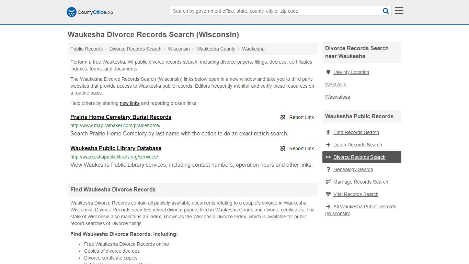Click 'Free Waukesha Divorce Records online' bullet
Viewport: 469px width, 264px height.
coord(126,244)
